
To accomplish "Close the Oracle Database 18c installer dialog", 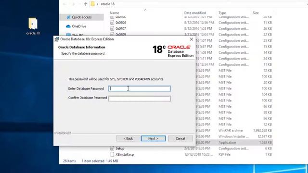I will pos(192,39).
